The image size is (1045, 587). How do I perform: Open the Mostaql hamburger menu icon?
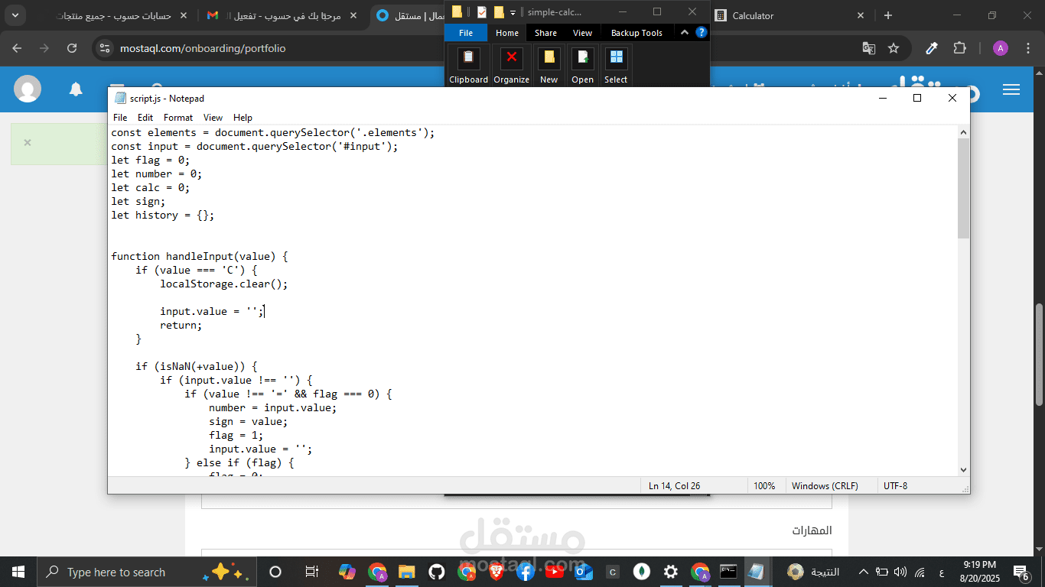[x=1011, y=89]
